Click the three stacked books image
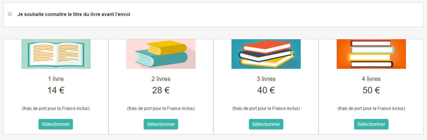Viewport: 427px width, 140px height. (266, 54)
